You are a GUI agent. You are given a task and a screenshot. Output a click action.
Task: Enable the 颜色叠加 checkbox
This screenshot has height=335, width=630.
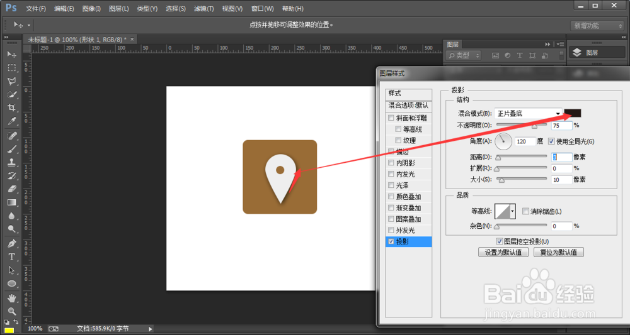point(391,197)
